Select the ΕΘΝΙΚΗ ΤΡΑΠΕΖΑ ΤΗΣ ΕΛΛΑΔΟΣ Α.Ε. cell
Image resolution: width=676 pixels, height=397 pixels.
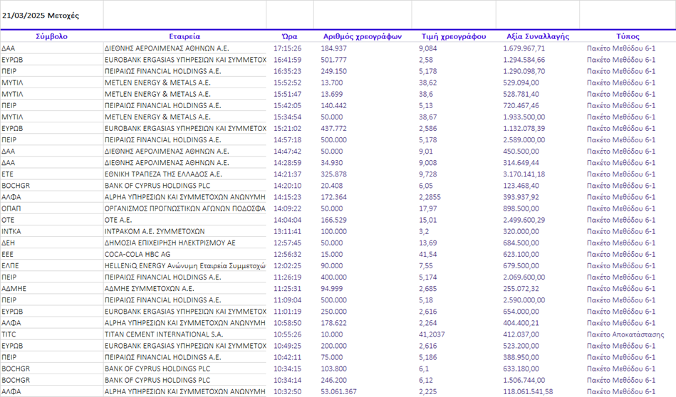[x=163, y=174]
